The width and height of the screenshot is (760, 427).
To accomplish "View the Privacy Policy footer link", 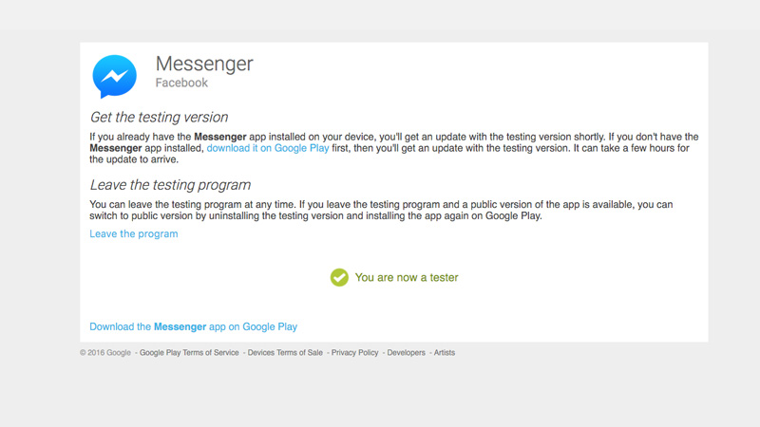I will (354, 353).
